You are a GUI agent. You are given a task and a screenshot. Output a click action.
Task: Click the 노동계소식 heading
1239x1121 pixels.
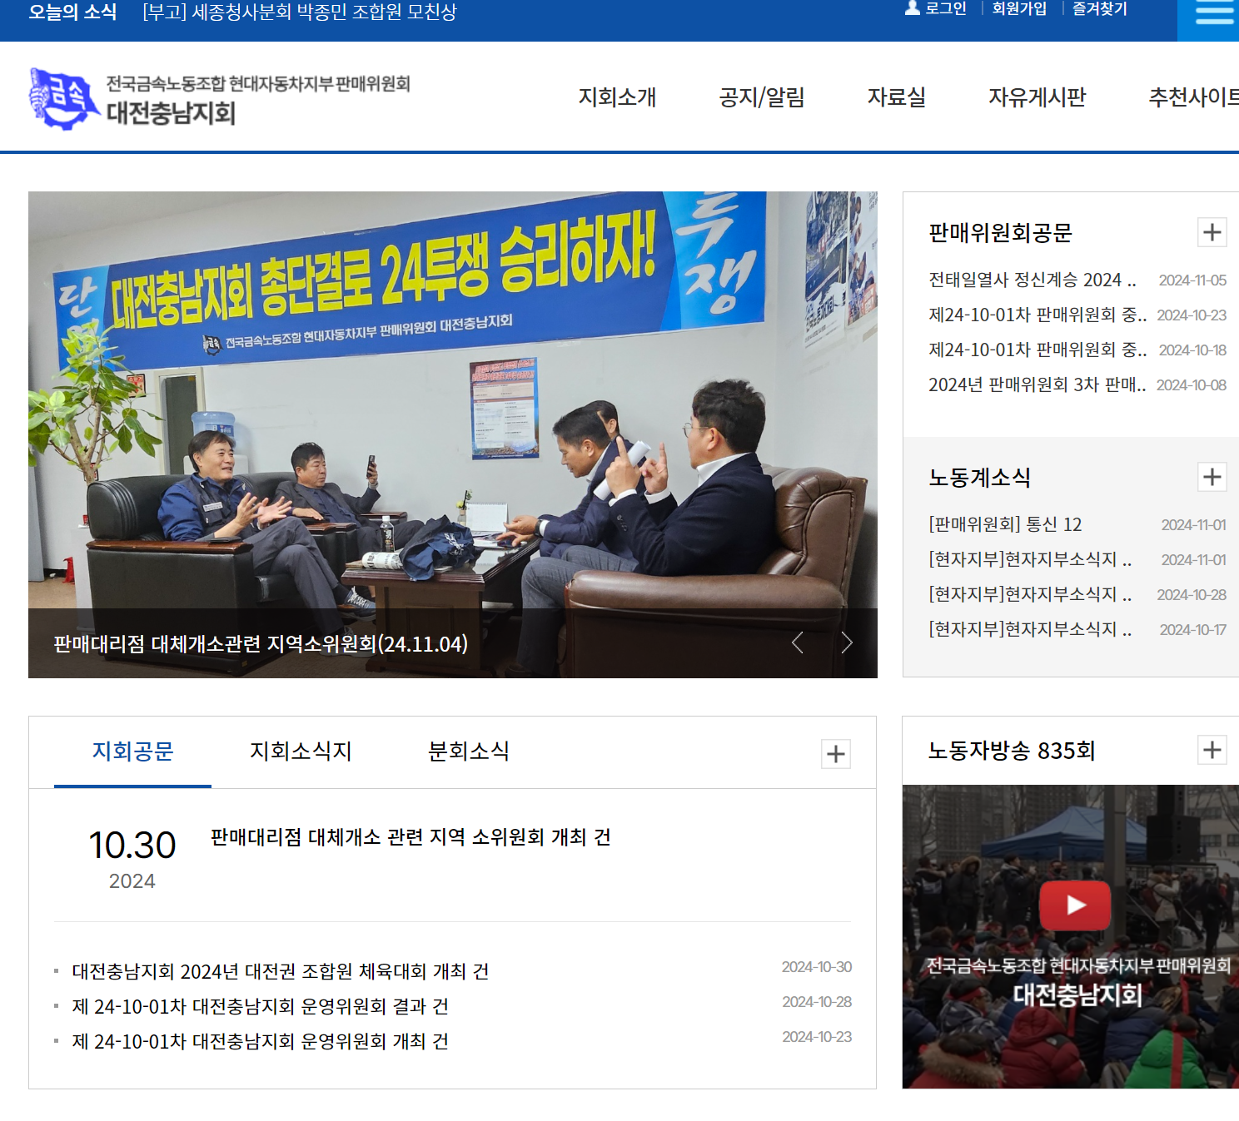pyautogui.click(x=979, y=478)
